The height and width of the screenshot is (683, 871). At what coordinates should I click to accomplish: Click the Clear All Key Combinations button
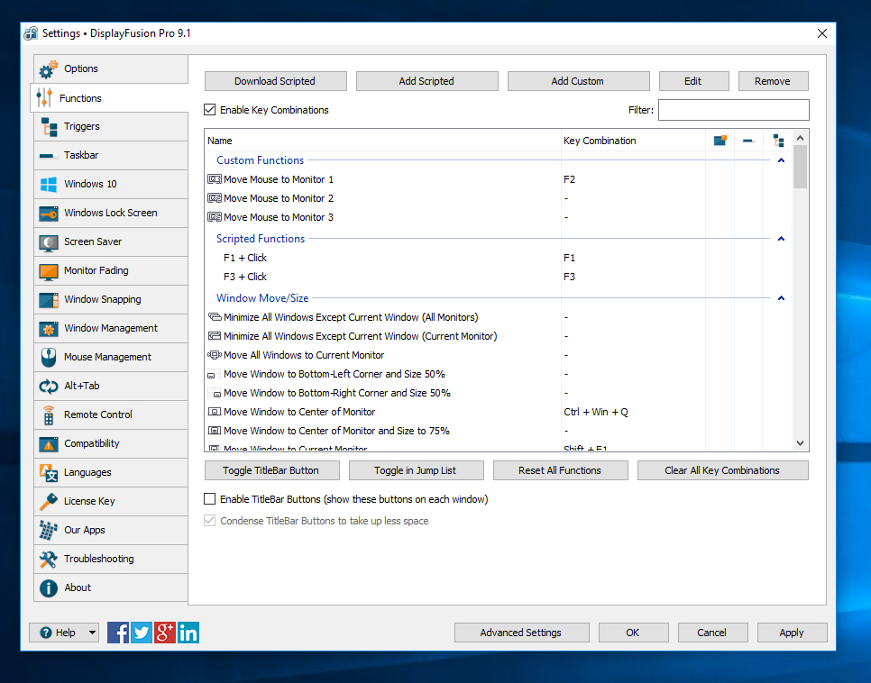click(722, 470)
